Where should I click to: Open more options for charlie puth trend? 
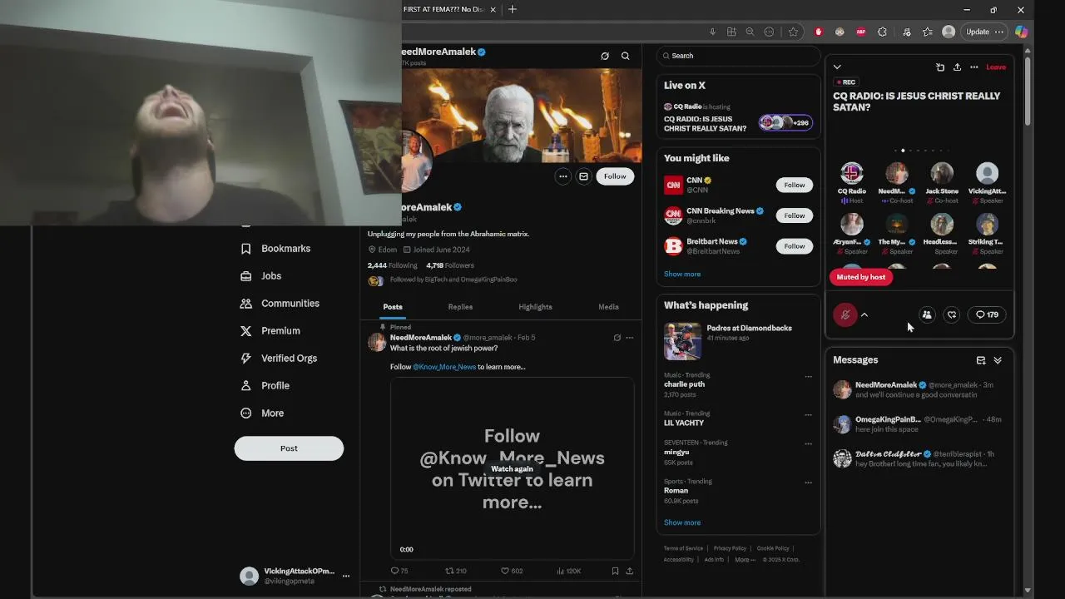point(808,377)
